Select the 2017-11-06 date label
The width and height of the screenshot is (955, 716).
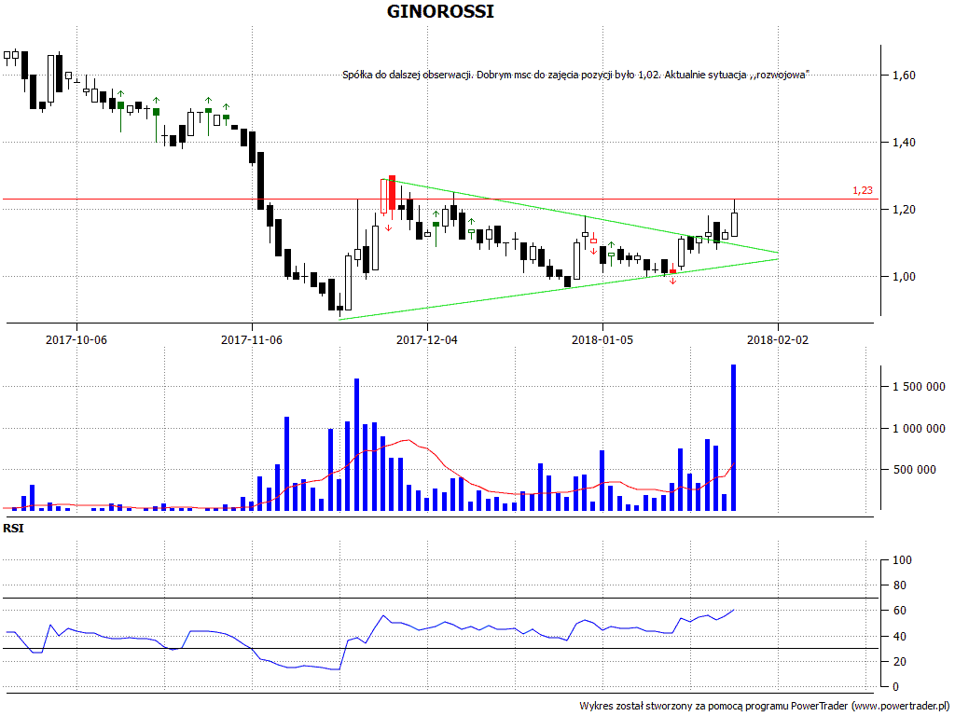coord(252,339)
